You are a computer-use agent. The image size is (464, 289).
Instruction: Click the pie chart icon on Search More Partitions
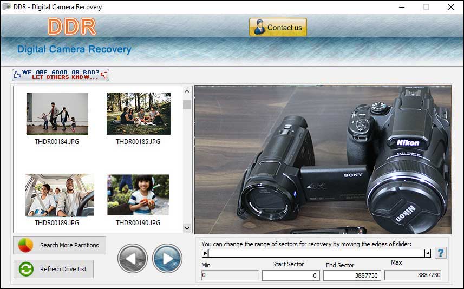tap(26, 245)
